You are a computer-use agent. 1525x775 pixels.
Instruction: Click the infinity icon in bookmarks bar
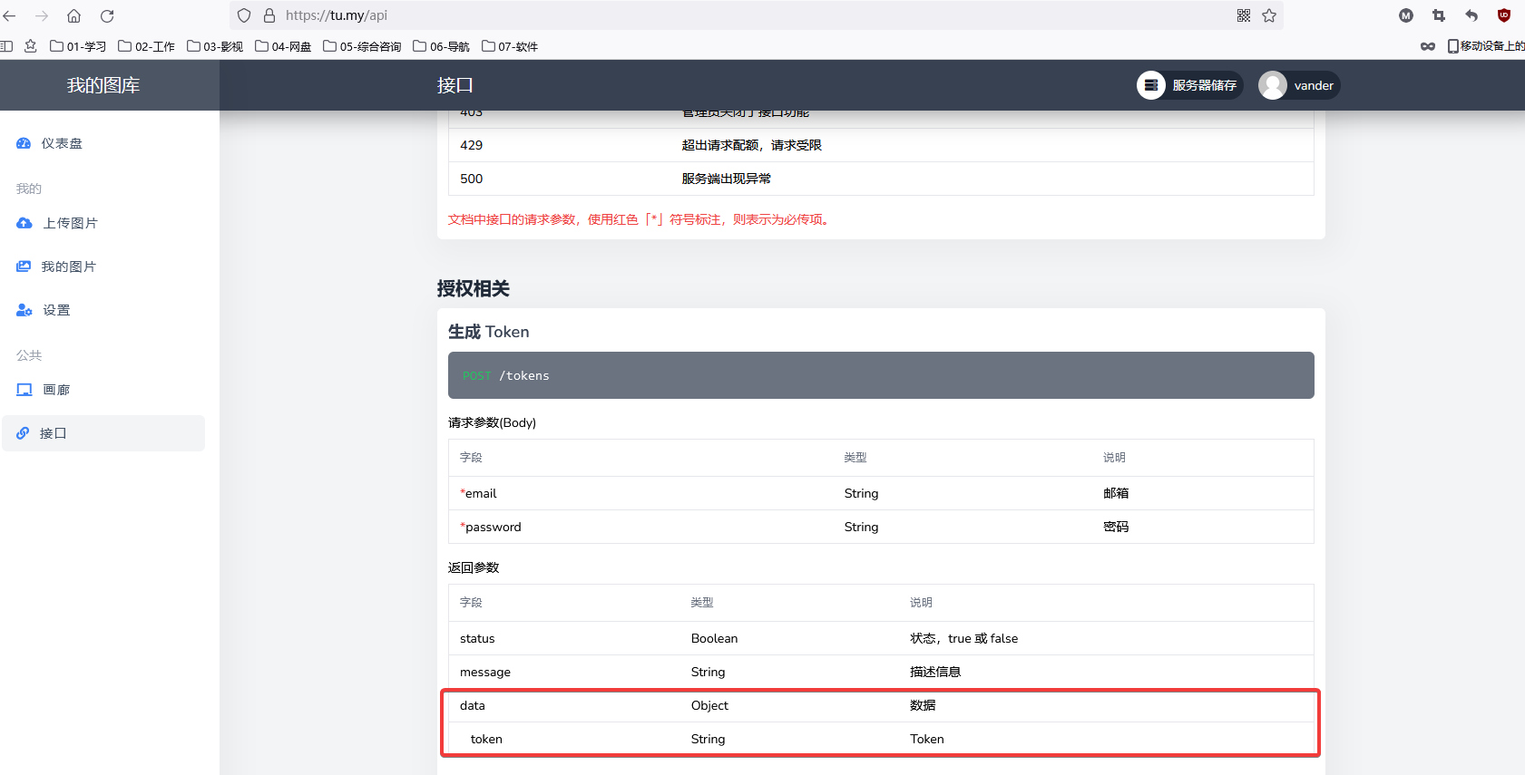pos(1428,46)
